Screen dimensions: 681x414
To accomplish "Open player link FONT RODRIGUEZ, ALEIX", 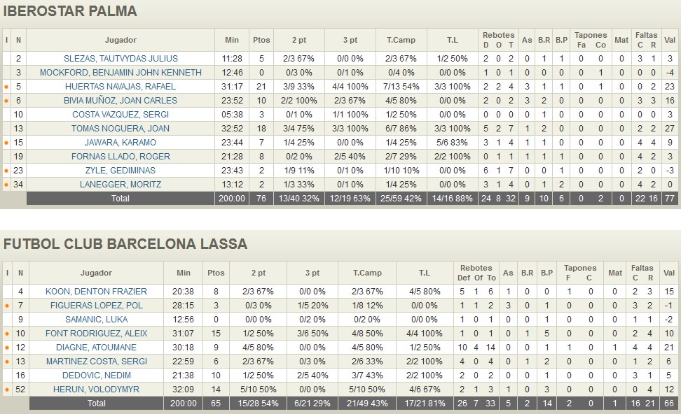I will pos(96,334).
